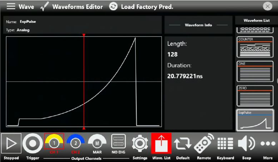Open the Remote control option
Viewport: 278px width, 162px height.
tap(204, 143)
